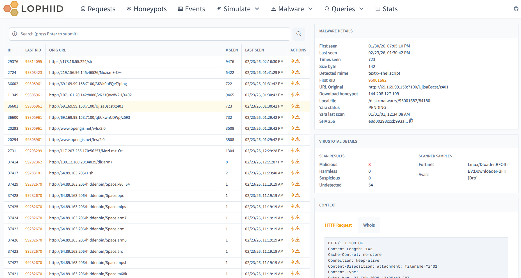Click the lightning bolt icon for ID 37429
Image resolution: width=521 pixels, height=278 pixels.
tap(293, 184)
